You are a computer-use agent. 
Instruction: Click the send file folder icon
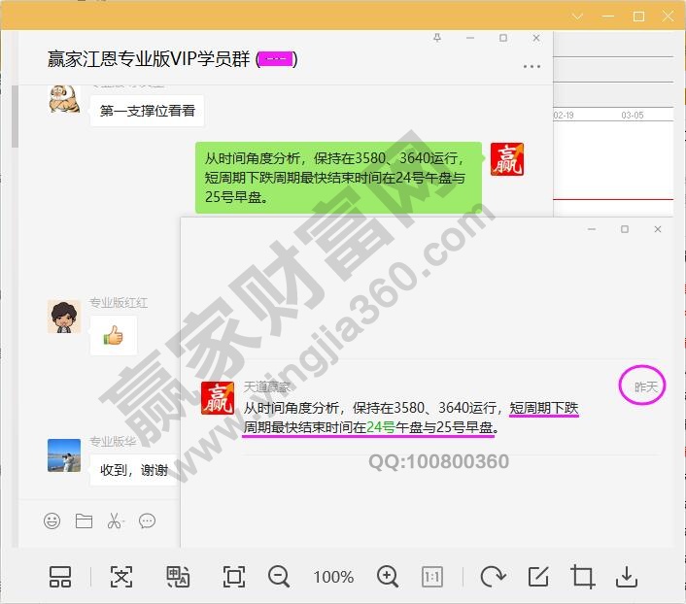[x=84, y=521]
